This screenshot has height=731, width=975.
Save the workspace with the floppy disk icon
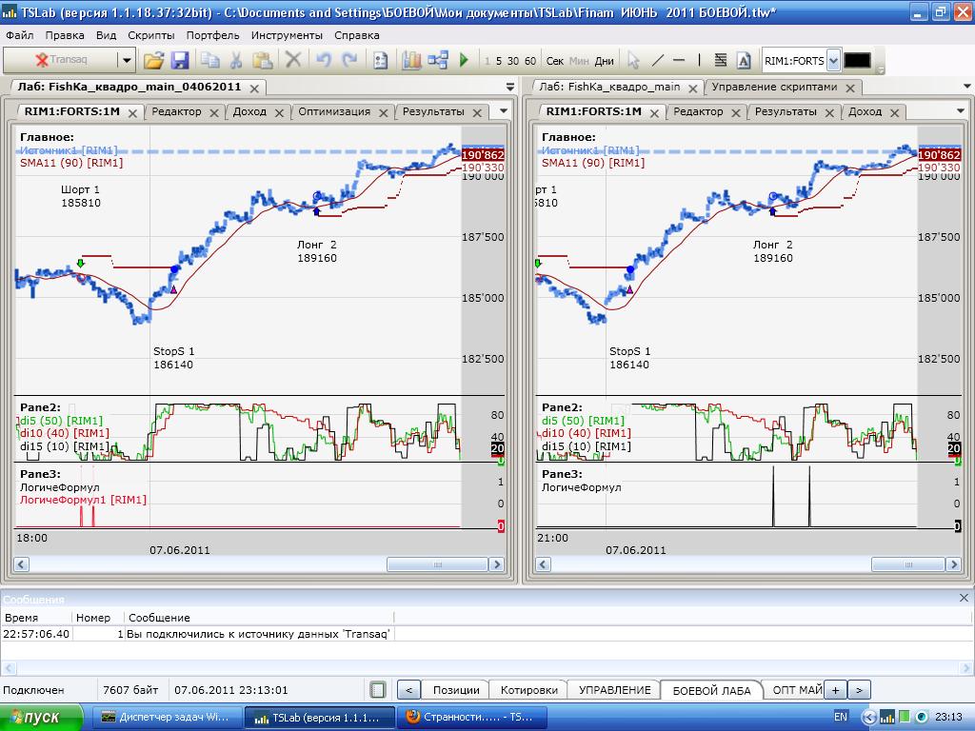point(180,60)
